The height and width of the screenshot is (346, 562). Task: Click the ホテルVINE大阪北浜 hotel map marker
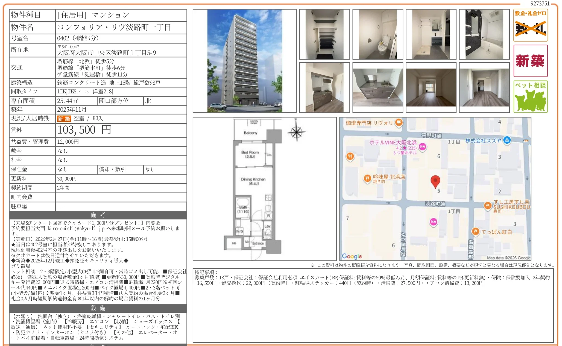[x=423, y=147]
